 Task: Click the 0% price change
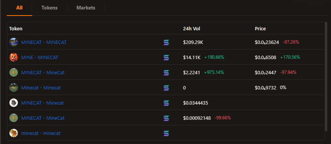(283, 88)
